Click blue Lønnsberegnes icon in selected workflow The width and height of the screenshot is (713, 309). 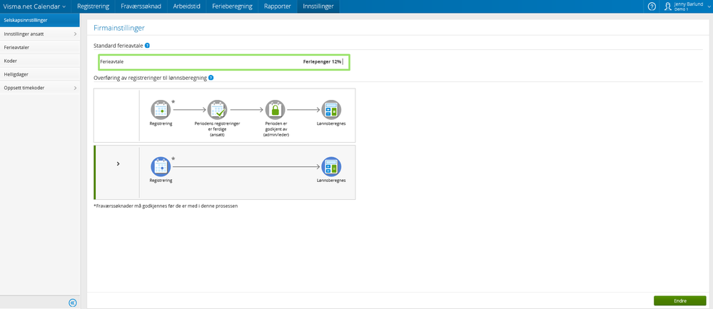pyautogui.click(x=331, y=166)
